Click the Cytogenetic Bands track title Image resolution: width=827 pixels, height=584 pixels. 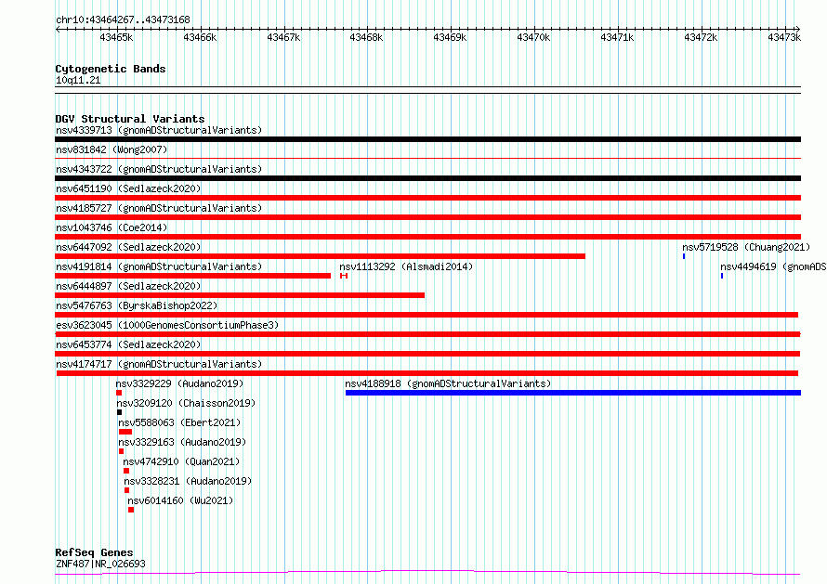point(111,69)
